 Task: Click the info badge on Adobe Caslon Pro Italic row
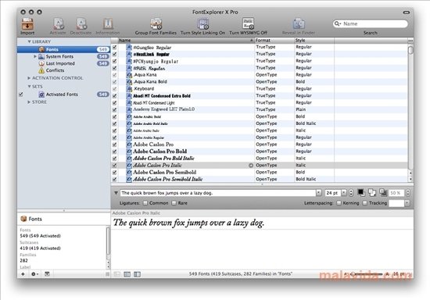pos(251,166)
